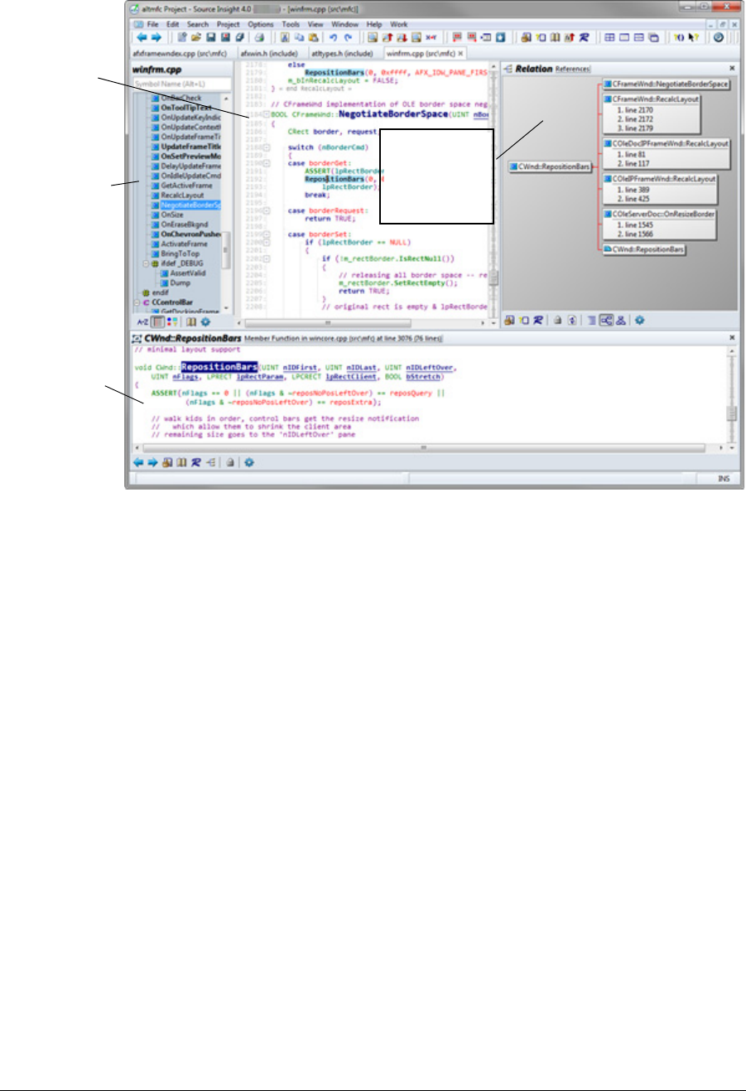Screen dimensions: 746x1091
Task: Click the Context window lock icon
Action: pos(230,462)
